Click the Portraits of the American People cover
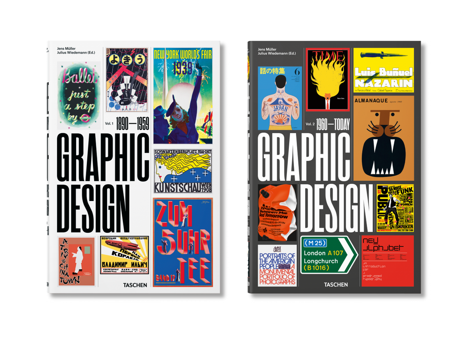Screen dimensions: 469x344 pyautogui.click(x=277, y=265)
